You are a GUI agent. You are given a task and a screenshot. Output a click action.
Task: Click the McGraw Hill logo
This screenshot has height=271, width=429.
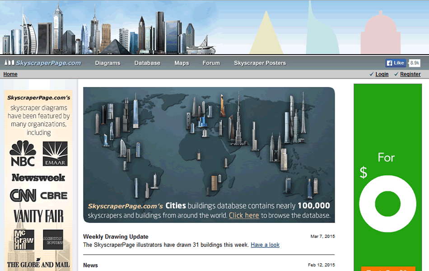24,240
